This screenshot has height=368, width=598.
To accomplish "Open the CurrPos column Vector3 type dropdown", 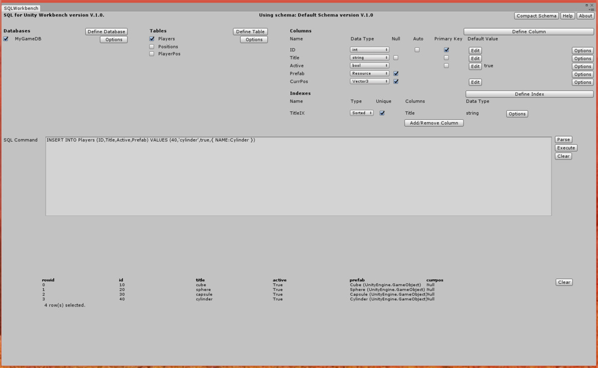I will coord(369,81).
